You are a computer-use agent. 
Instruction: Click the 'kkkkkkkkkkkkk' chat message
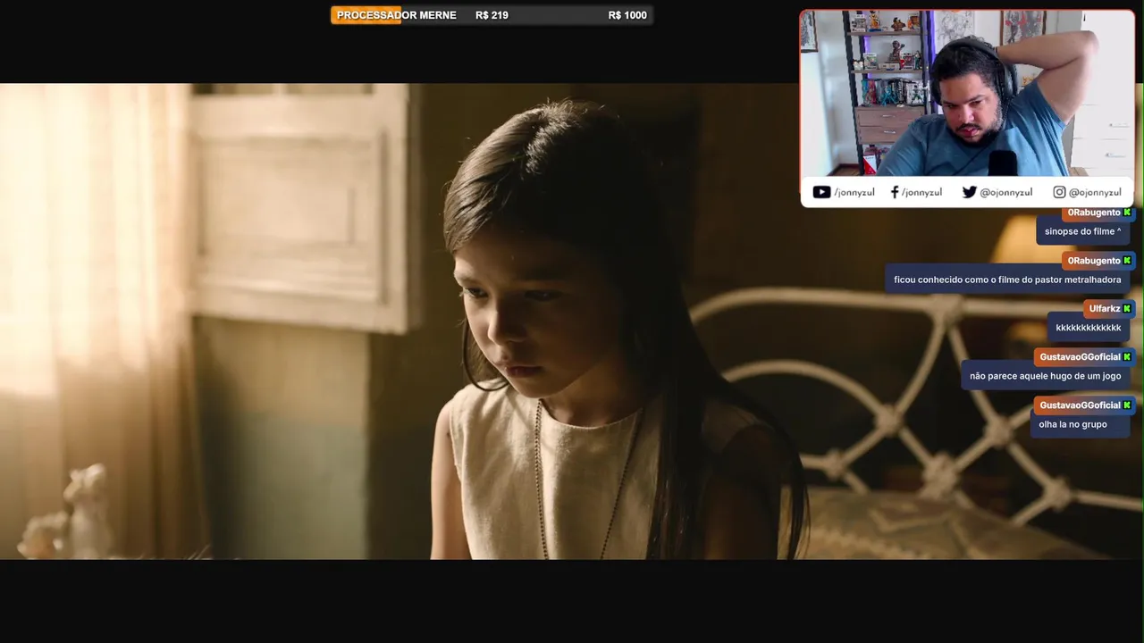coord(1089,328)
